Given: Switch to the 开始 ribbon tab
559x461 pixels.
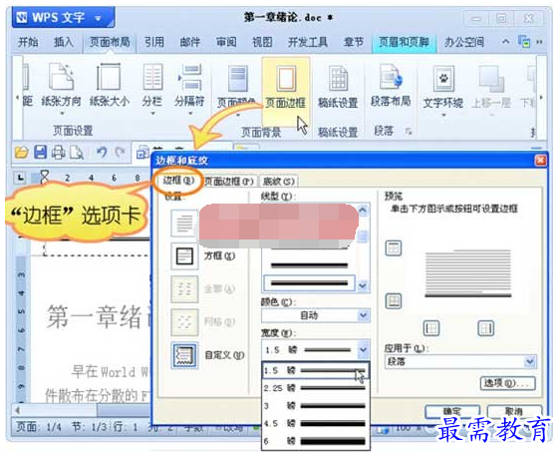Looking at the screenshot, I should coord(28,42).
